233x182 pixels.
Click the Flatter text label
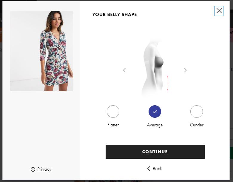pyautogui.click(x=113, y=125)
